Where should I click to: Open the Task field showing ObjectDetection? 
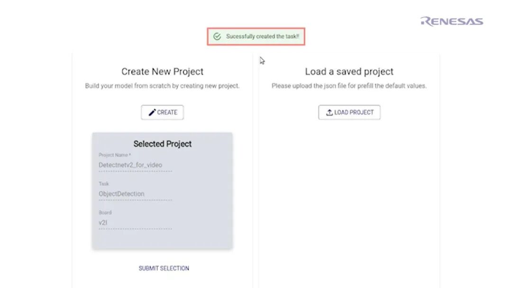click(x=135, y=193)
